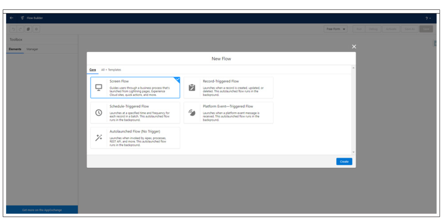The height and width of the screenshot is (221, 444).
Task: Open Get more on the AppExchange link
Action: coord(42,210)
